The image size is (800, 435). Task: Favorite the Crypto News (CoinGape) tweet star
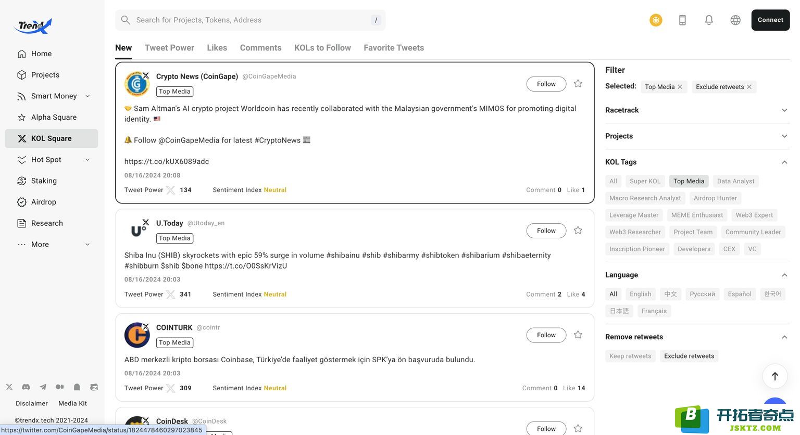coord(578,84)
